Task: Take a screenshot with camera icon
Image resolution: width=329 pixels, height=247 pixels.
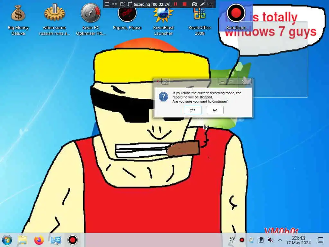Action: 194,4
